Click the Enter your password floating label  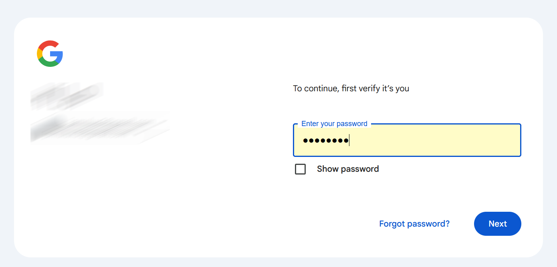[x=334, y=124]
